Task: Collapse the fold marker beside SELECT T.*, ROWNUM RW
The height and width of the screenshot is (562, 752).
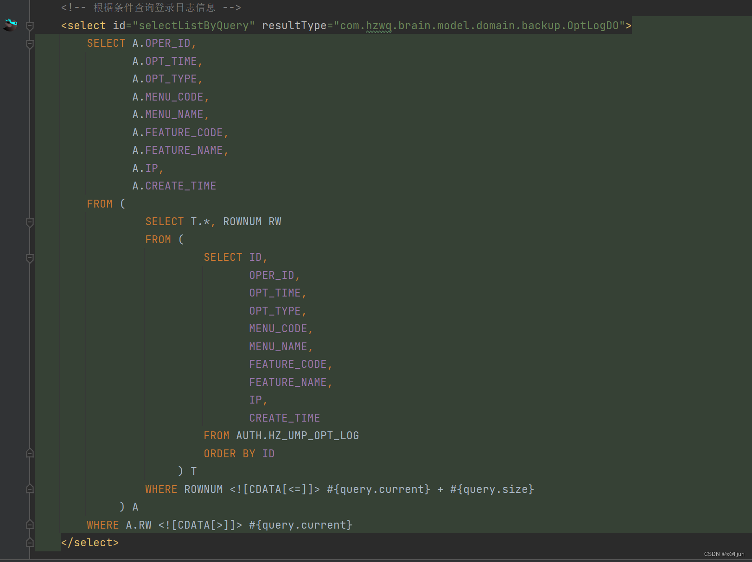Action: (30, 222)
